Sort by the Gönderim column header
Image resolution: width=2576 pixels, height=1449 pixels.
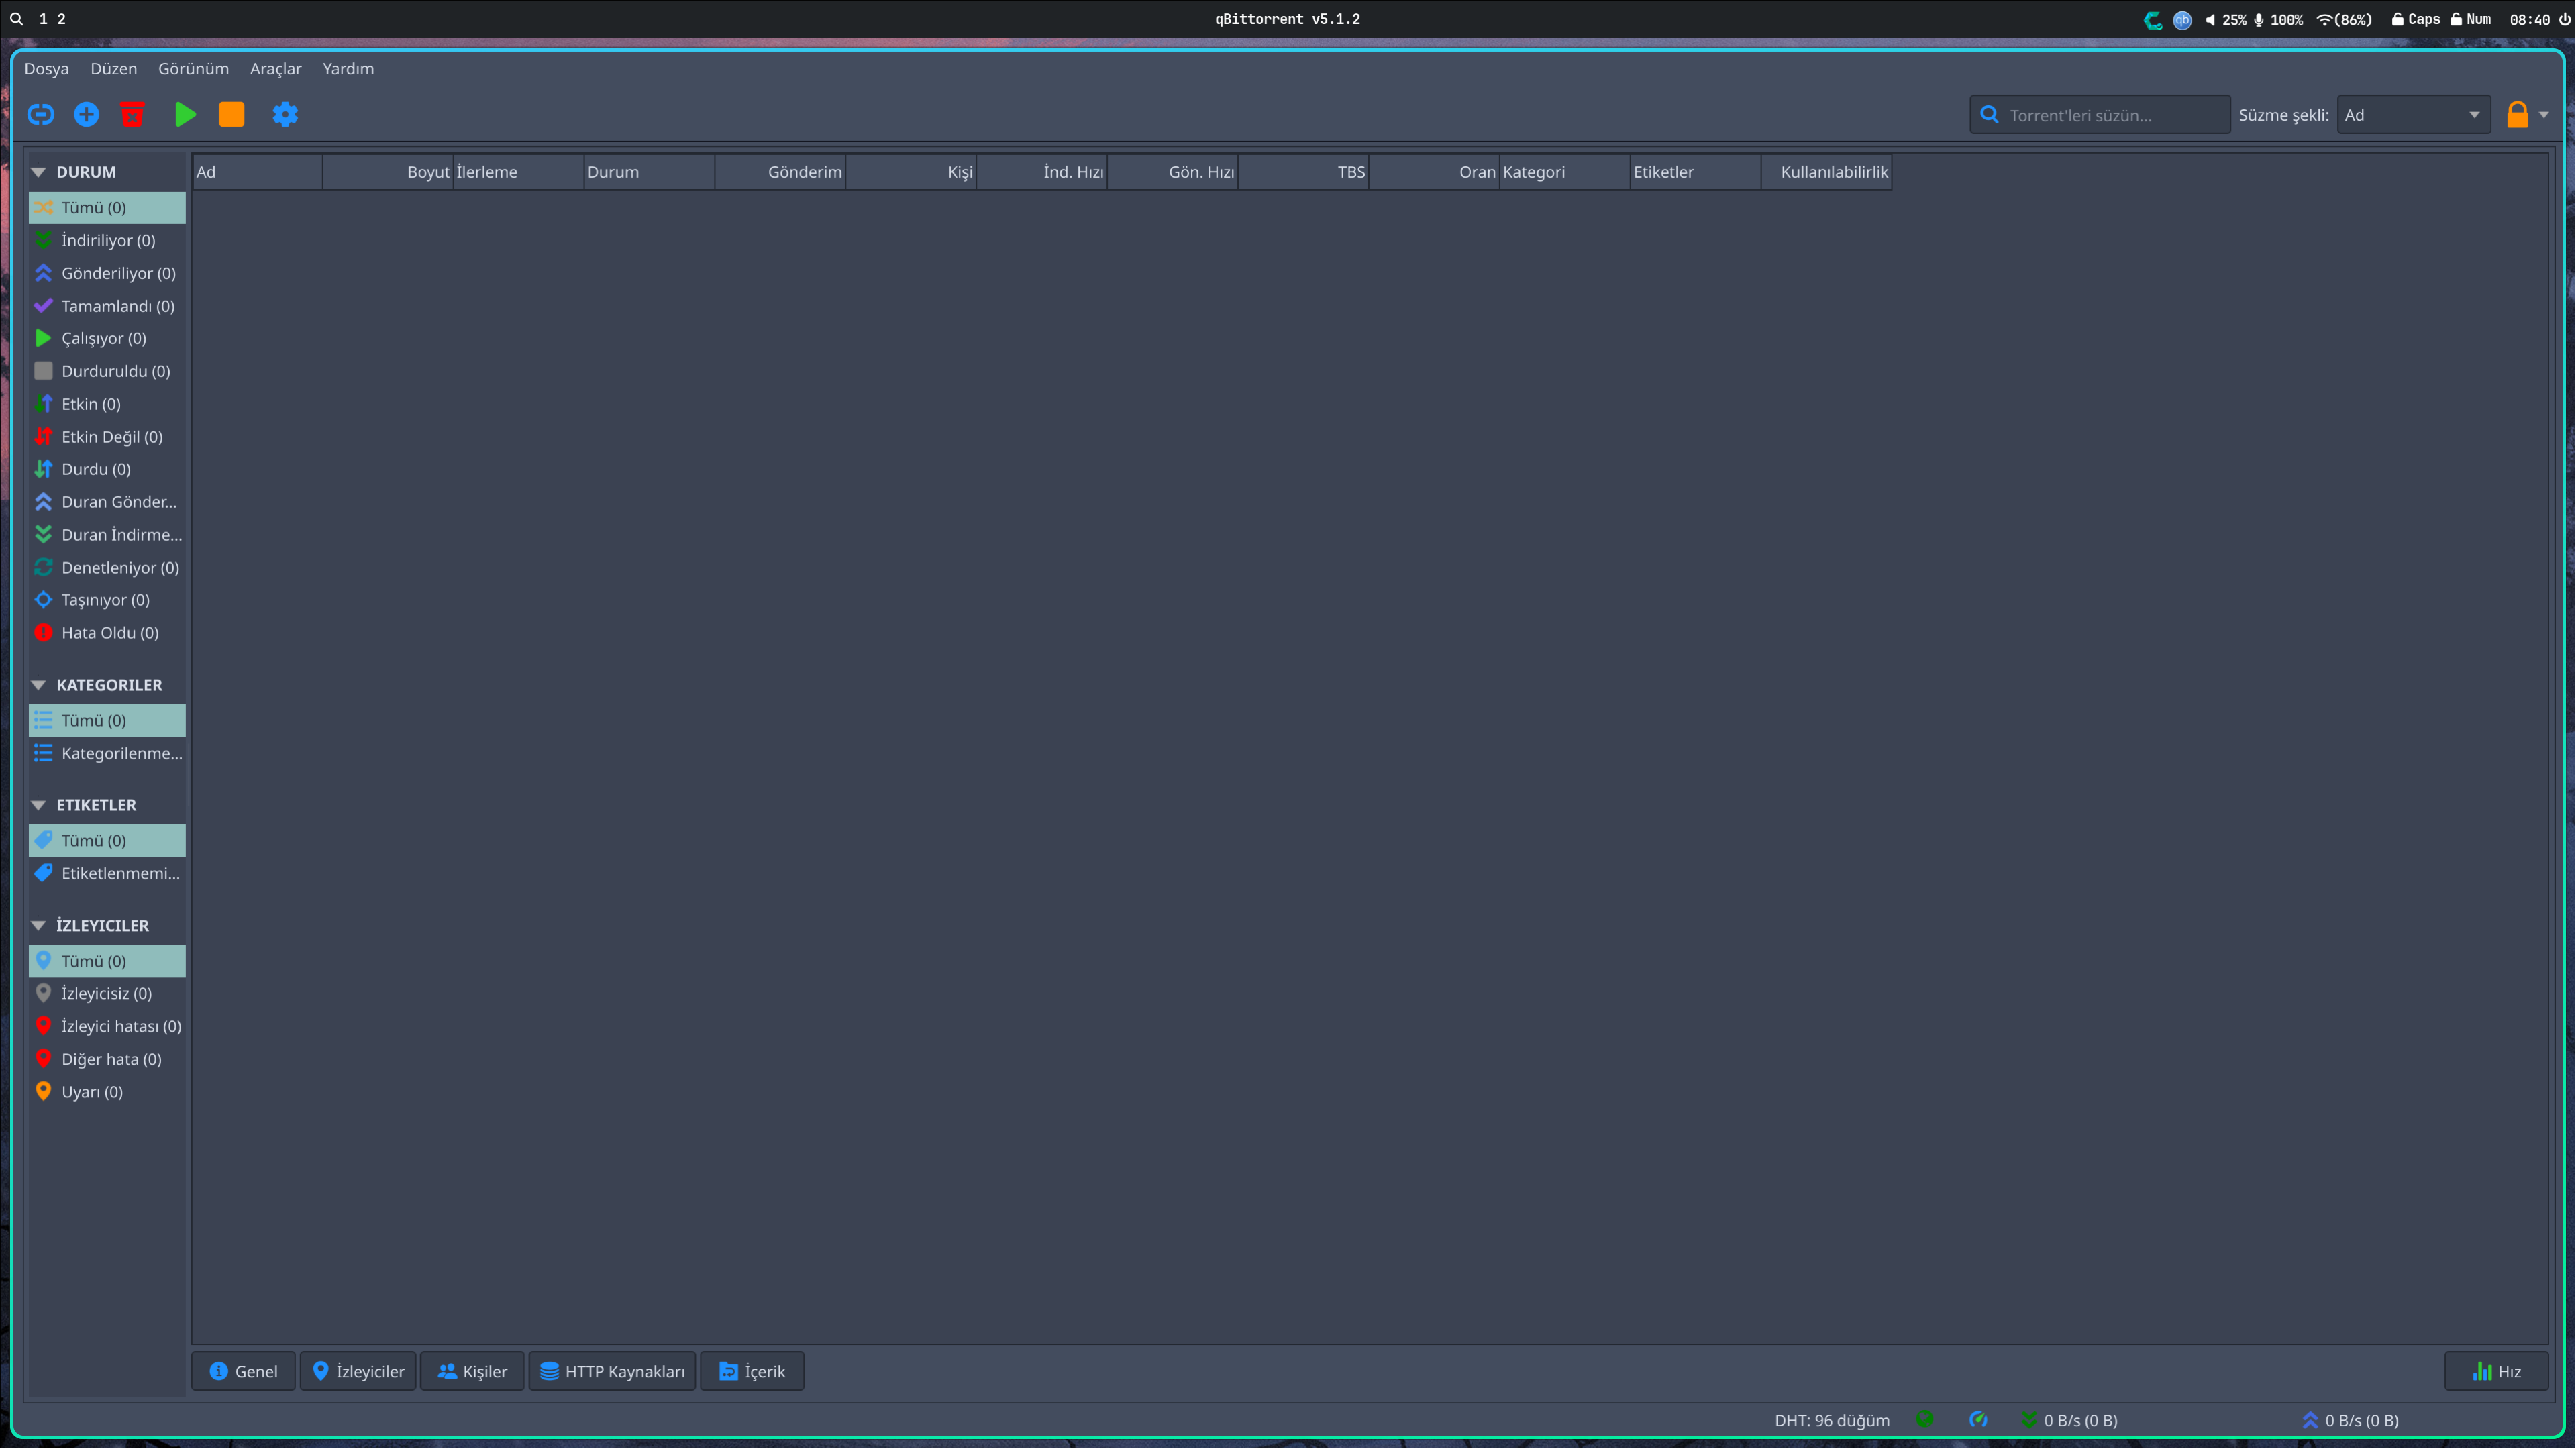[x=780, y=172]
